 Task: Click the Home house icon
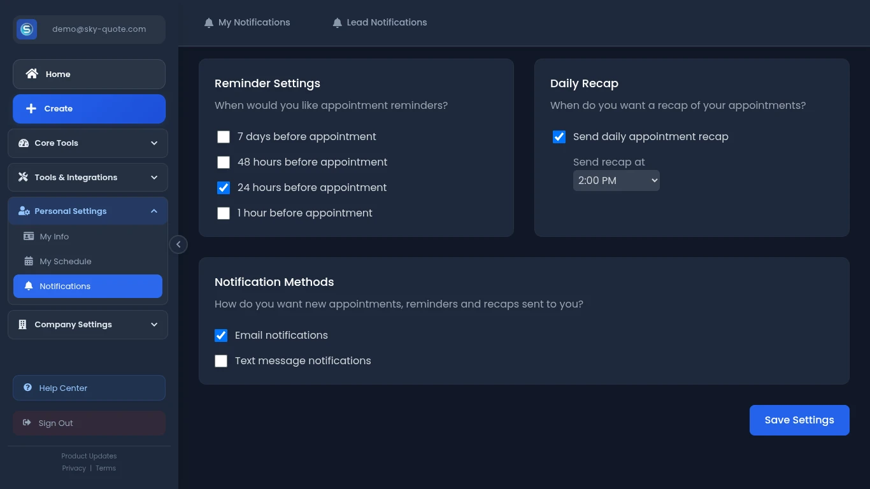coord(31,74)
